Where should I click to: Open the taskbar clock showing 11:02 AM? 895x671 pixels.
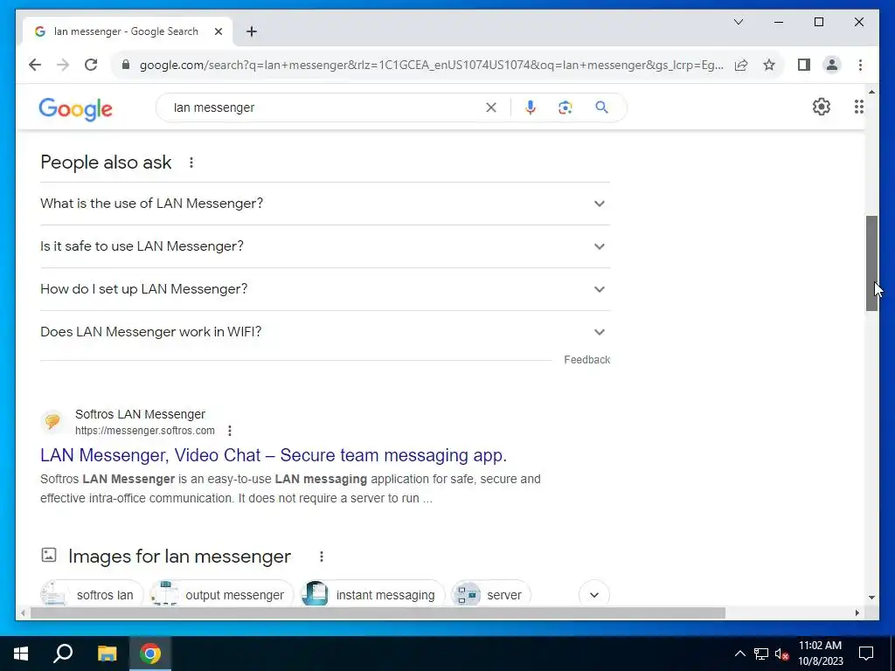pyautogui.click(x=820, y=654)
